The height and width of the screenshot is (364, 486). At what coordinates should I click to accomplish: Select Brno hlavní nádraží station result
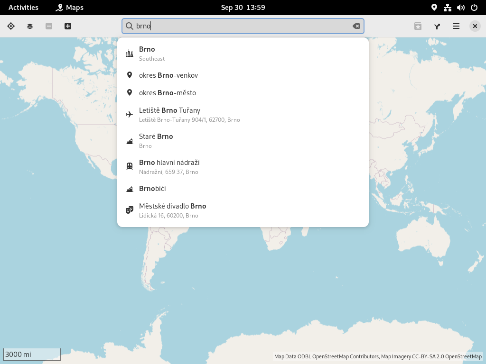243,167
